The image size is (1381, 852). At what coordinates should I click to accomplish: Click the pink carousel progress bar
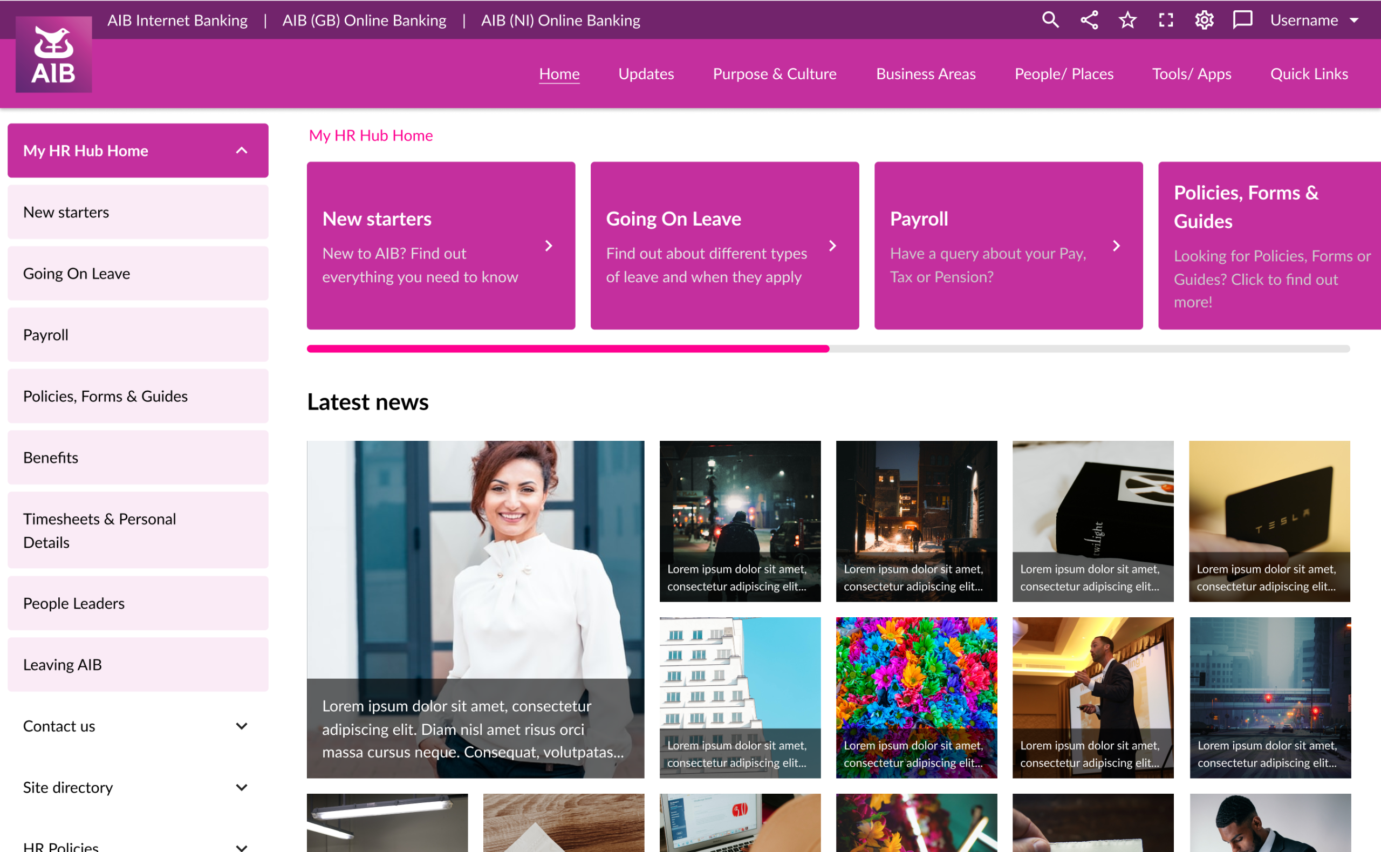pyautogui.click(x=568, y=348)
